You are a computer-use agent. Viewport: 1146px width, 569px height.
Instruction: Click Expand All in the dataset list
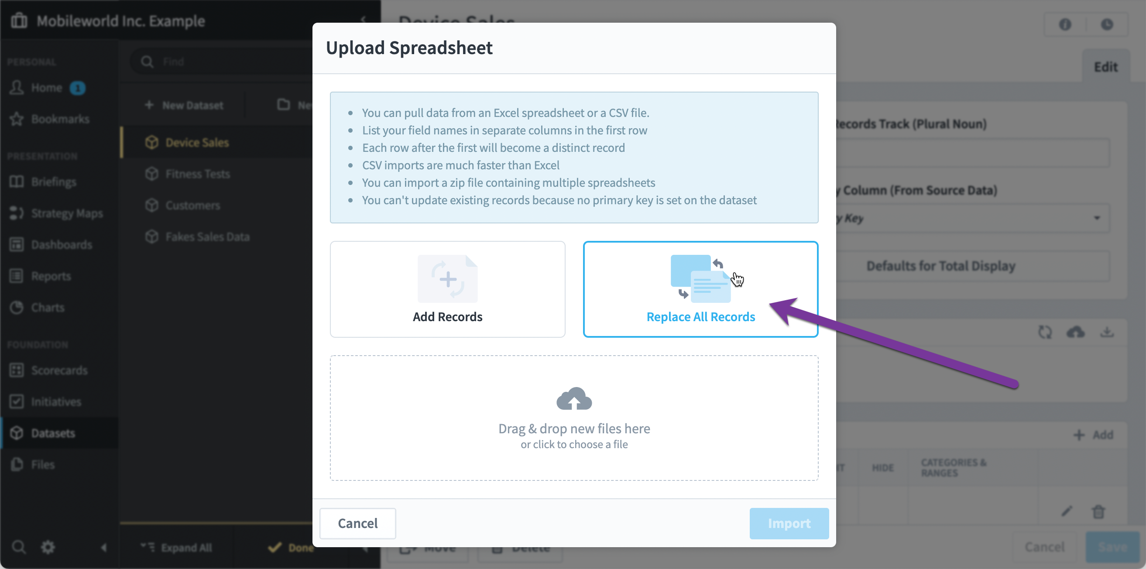pyautogui.click(x=177, y=547)
